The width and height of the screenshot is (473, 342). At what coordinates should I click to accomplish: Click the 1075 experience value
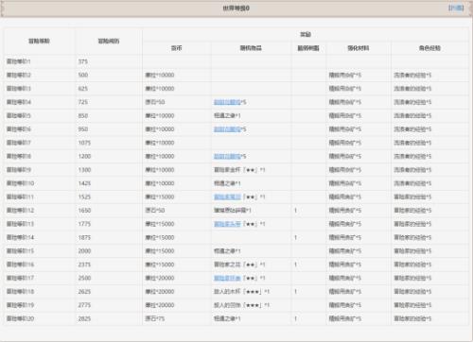pos(84,143)
